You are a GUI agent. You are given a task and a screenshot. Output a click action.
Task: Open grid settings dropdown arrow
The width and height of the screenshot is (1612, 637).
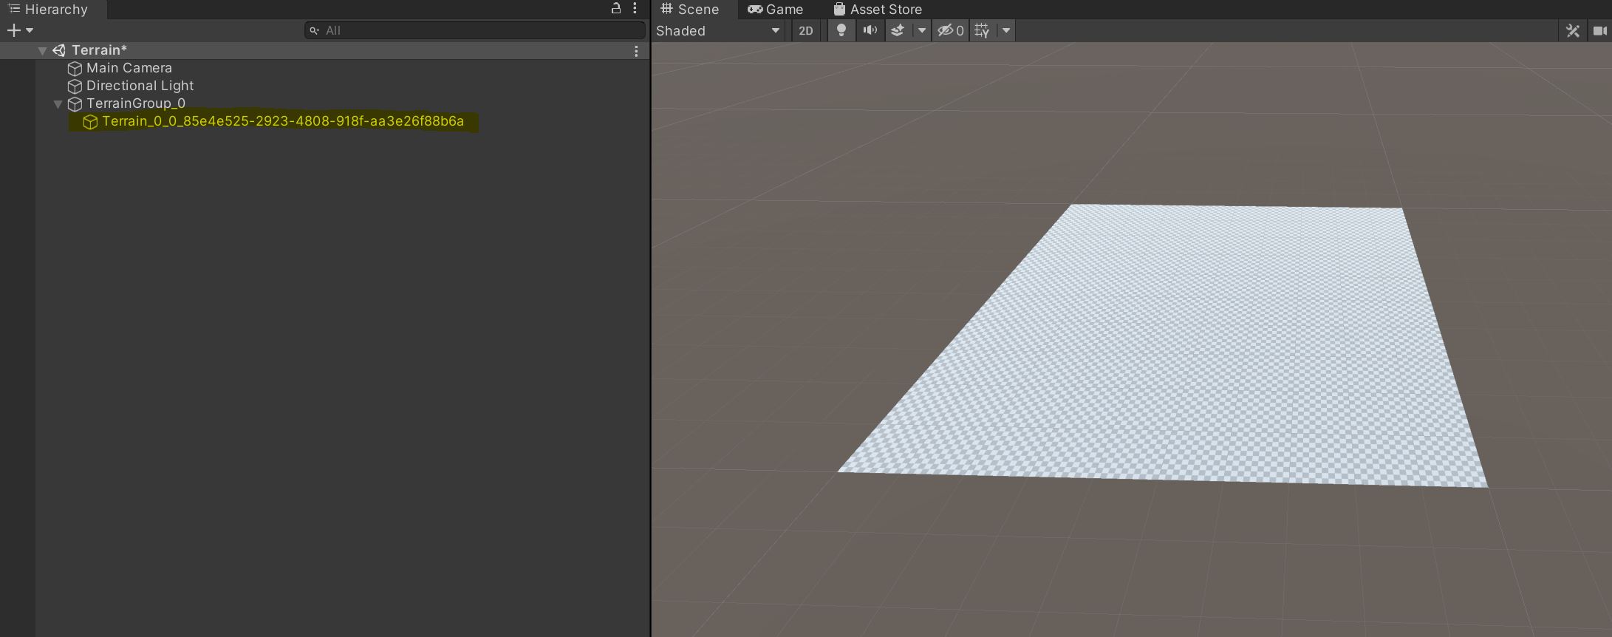point(1005,30)
